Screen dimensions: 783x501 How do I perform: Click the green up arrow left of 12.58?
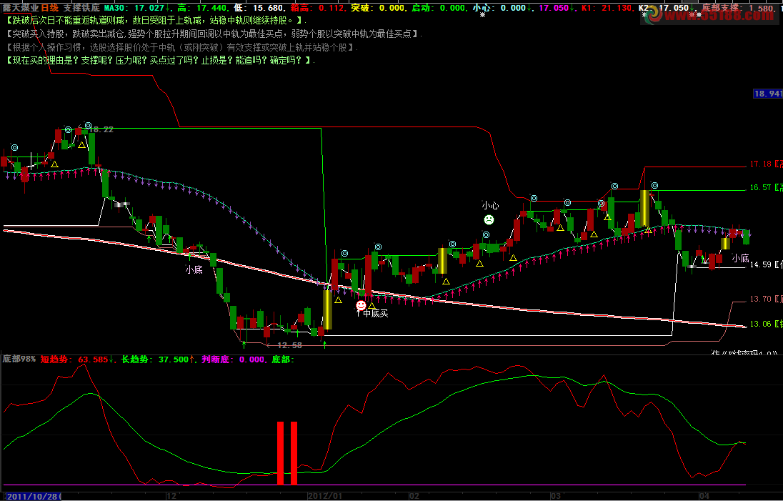(244, 344)
